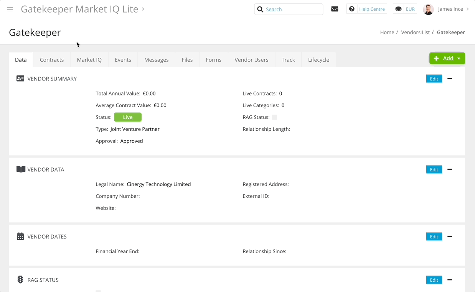475x292 pixels.
Task: Click the Help Centre question mark icon
Action: [x=351, y=9]
